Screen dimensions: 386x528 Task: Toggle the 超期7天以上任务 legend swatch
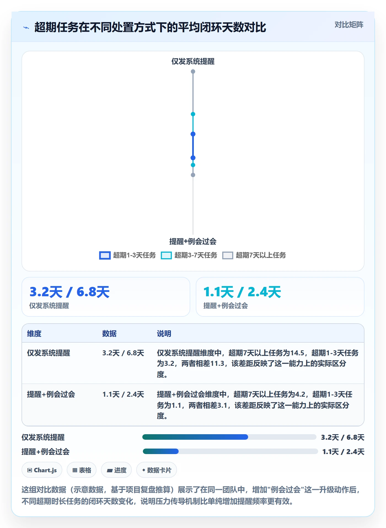[x=228, y=255]
